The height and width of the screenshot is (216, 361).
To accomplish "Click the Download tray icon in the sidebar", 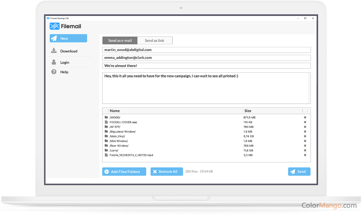I will click(x=54, y=50).
